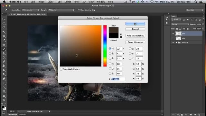Select the Eraser tool
This screenshot has width=206, height=116.
4,62
